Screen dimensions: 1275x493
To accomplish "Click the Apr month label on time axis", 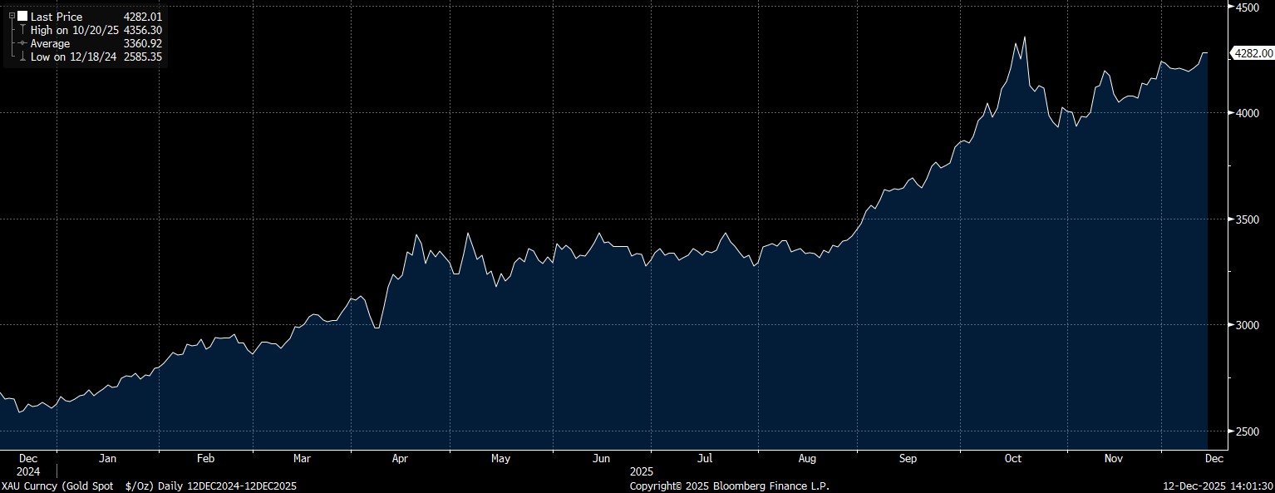I will tap(400, 458).
